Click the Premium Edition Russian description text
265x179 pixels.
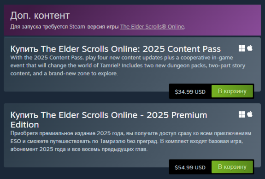(x=130, y=141)
